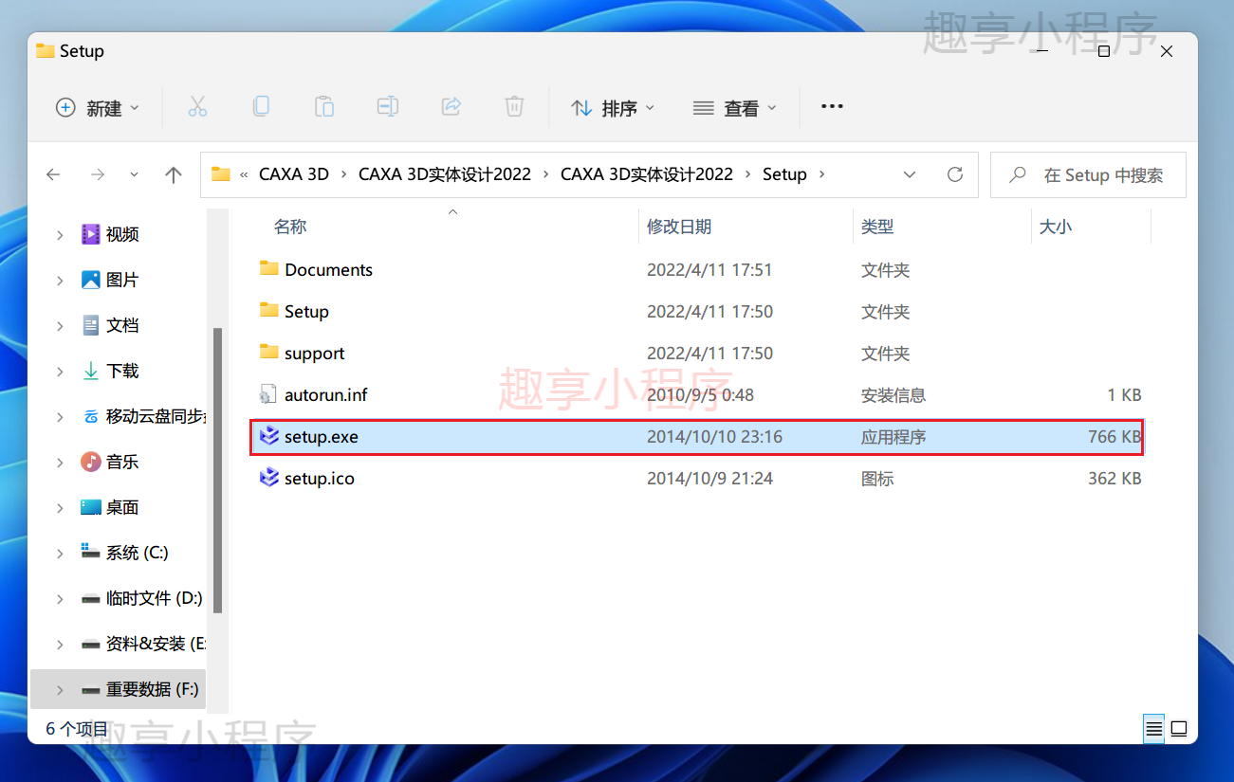Expand the 移动云盘同步 tree node
This screenshot has width=1234, height=782.
(x=60, y=416)
